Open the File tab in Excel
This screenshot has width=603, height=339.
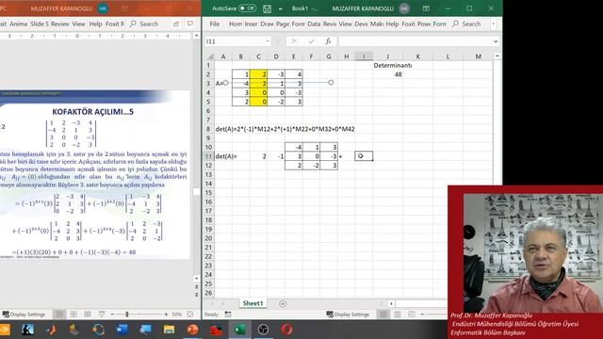tap(215, 24)
